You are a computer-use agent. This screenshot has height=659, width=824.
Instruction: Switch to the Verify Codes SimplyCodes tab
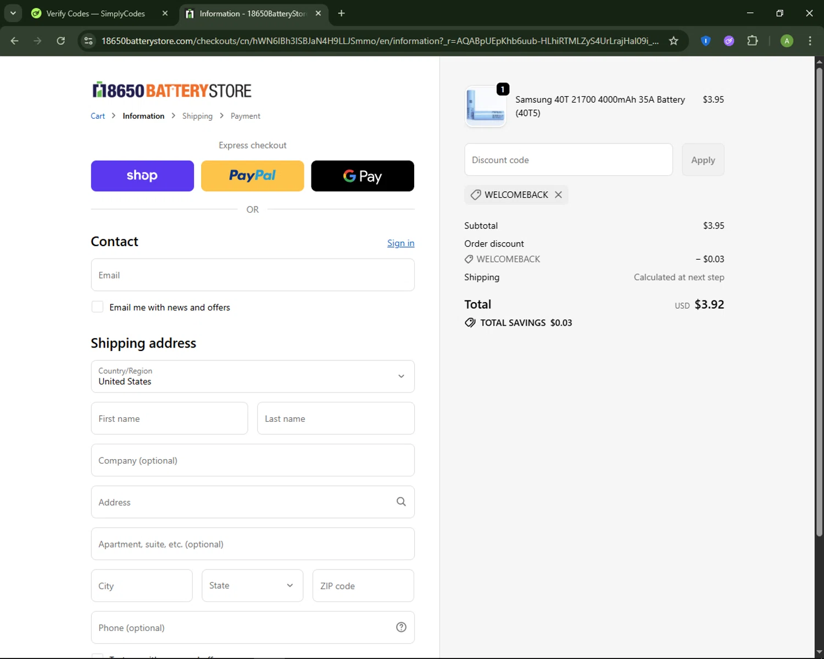[x=96, y=13]
